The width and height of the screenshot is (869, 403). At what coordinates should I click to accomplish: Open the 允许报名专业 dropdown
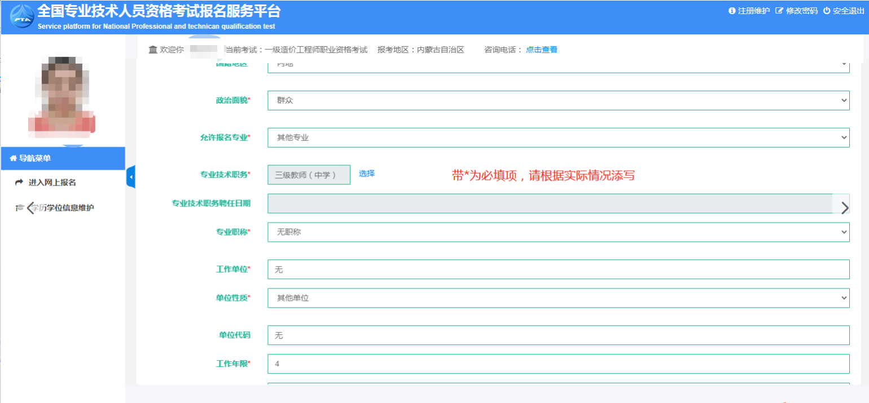558,138
